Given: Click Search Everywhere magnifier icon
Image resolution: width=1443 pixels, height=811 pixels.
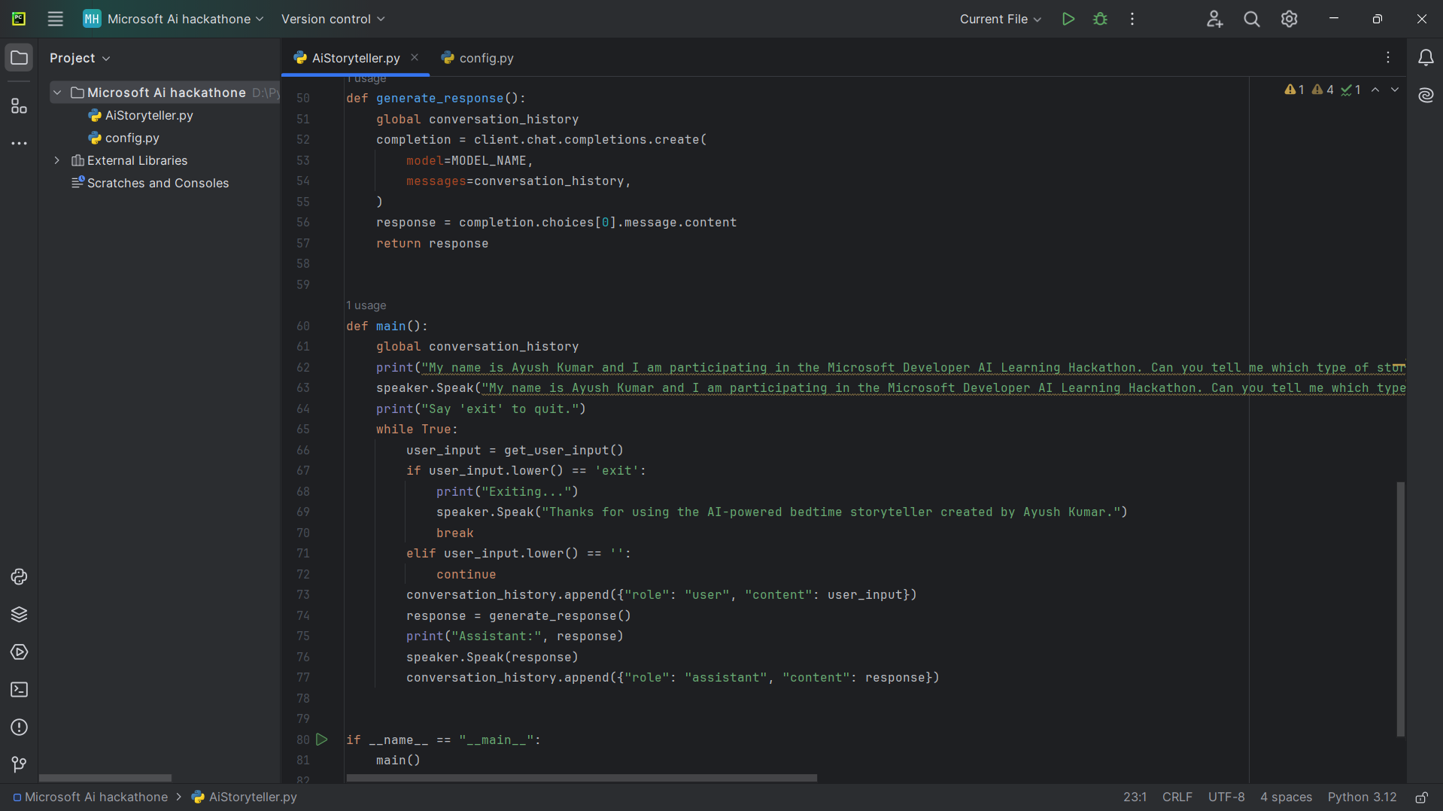Looking at the screenshot, I should point(1251,19).
